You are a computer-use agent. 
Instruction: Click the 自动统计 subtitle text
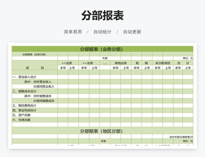point(102,32)
